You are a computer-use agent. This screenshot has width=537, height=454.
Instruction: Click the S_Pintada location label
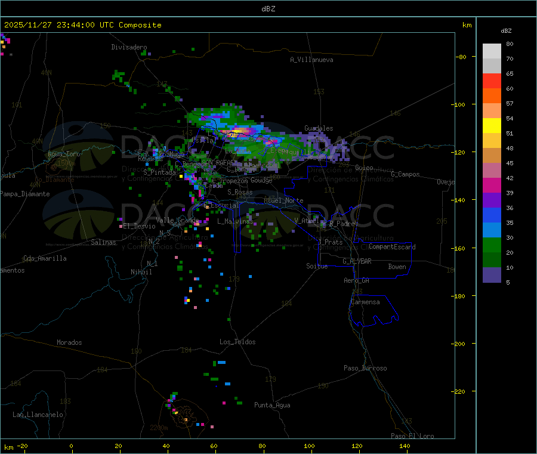coord(159,172)
